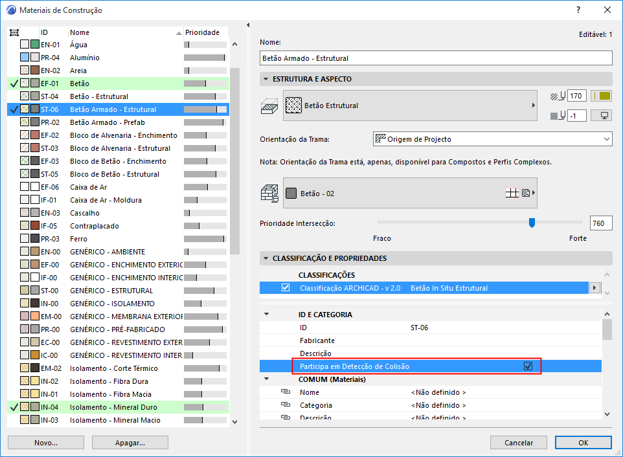Screen dimensions: 623x457
Task: Click the surface texture image icon in Betão - 02
Action: click(526, 193)
